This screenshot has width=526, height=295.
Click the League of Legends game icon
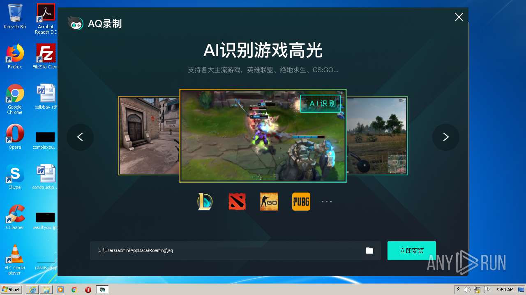pyautogui.click(x=205, y=202)
